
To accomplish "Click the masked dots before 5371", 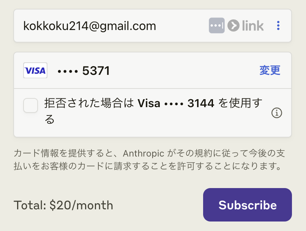I will click(67, 71).
